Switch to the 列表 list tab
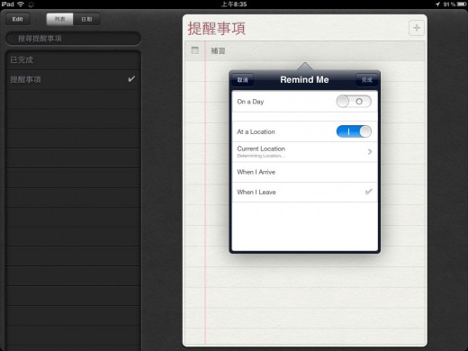Image resolution: width=468 pixels, height=351 pixels. point(59,19)
